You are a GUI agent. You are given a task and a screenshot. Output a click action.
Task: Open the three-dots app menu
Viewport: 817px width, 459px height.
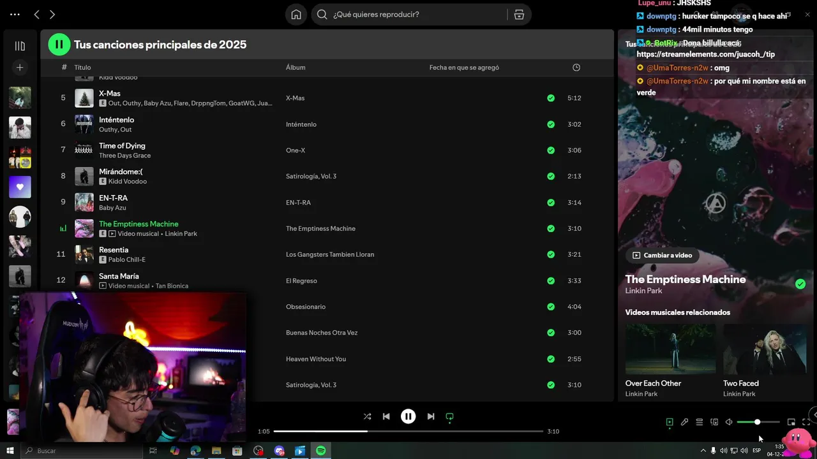point(15,15)
